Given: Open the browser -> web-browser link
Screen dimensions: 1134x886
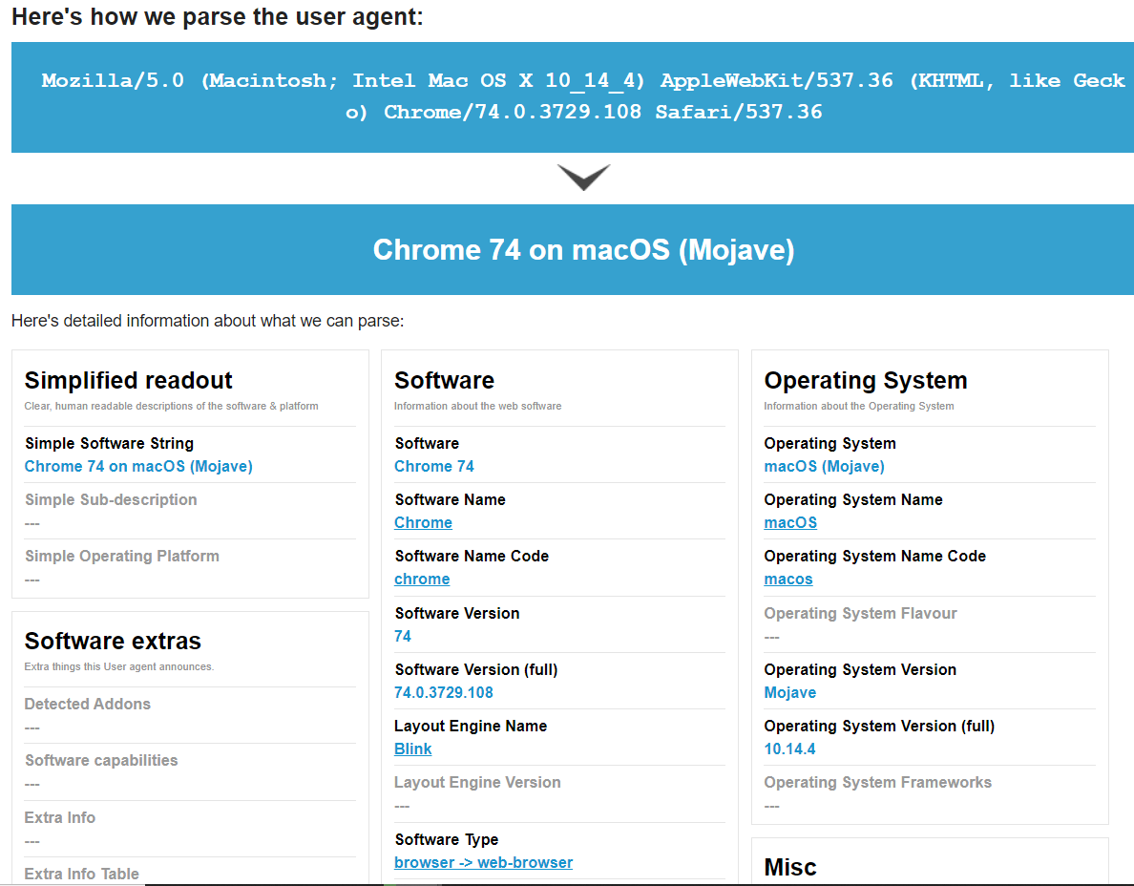Looking at the screenshot, I should tap(483, 862).
